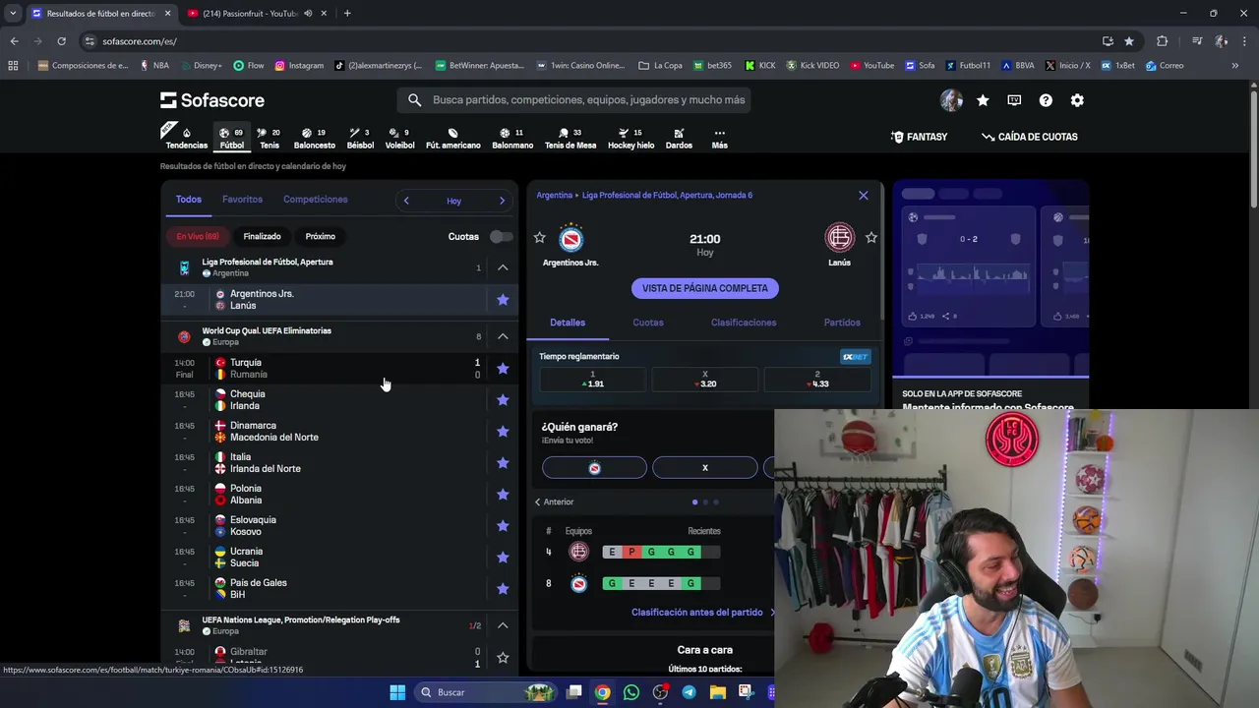Image resolution: width=1259 pixels, height=708 pixels.
Task: Collapse UEFA Nations League section
Action: (503, 625)
